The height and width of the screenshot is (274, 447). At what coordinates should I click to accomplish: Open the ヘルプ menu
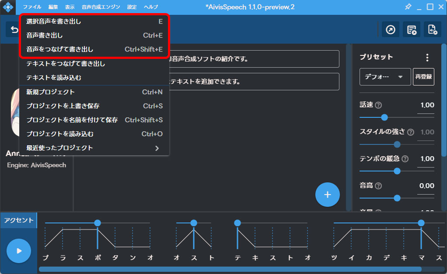pos(151,7)
